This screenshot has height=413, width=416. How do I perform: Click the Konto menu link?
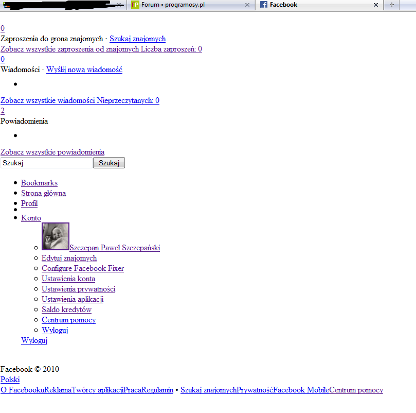[31, 218]
